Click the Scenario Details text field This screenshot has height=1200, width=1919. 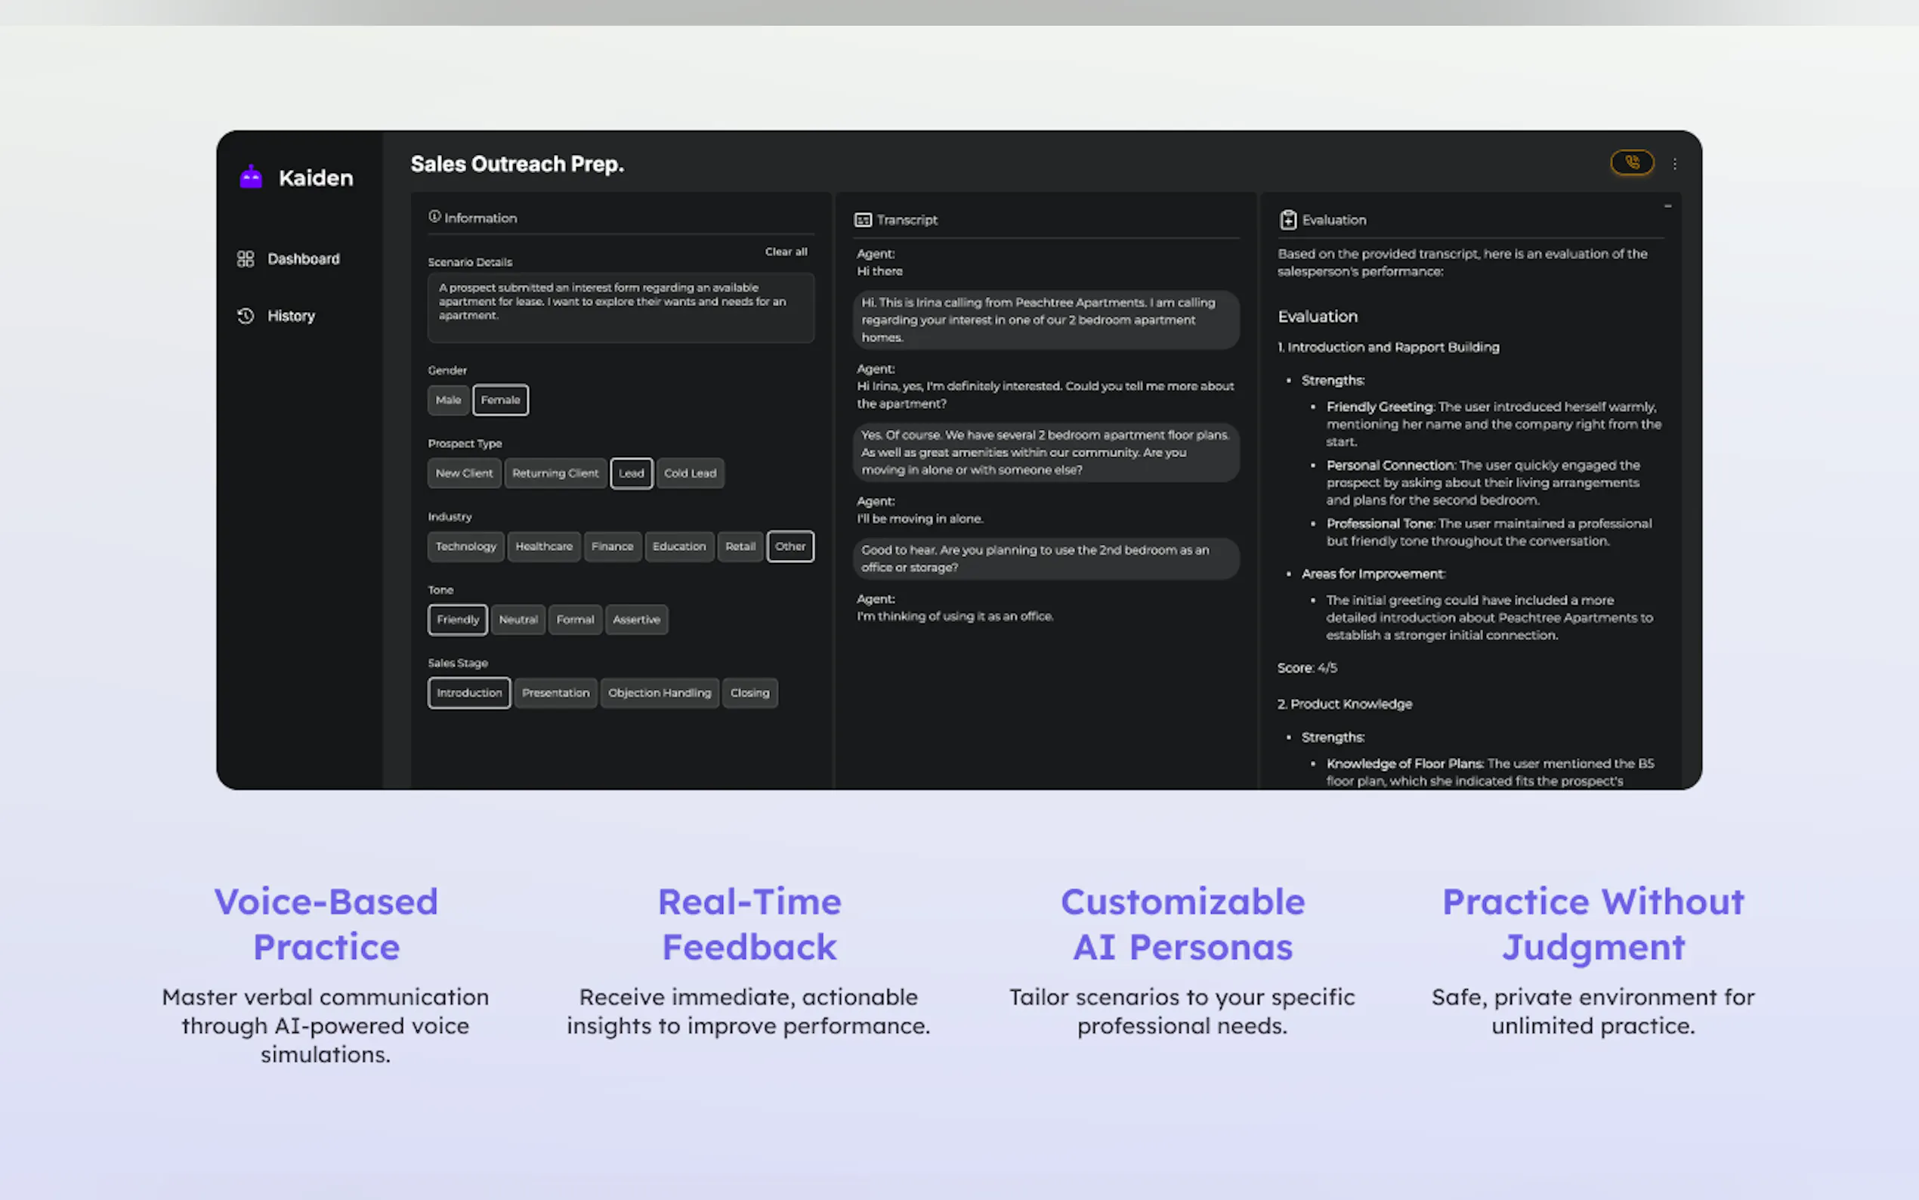tap(620, 308)
